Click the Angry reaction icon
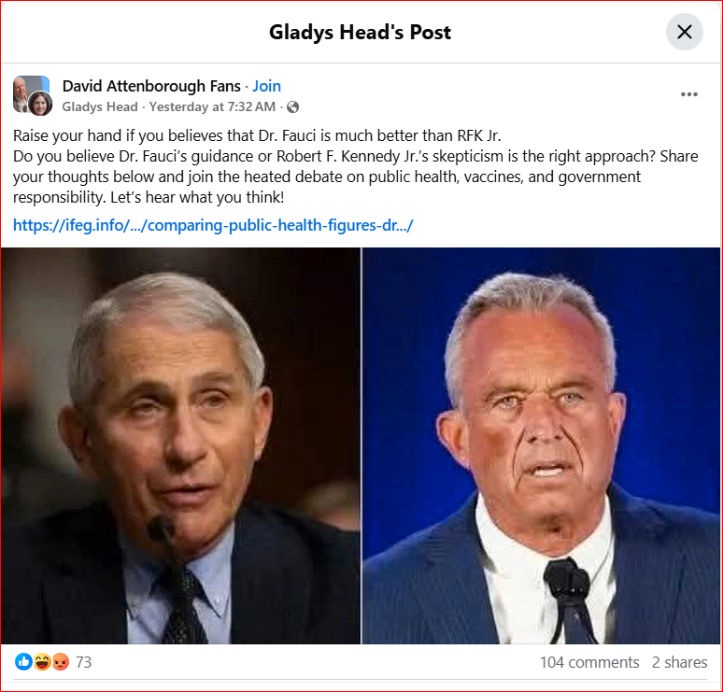 (x=60, y=662)
